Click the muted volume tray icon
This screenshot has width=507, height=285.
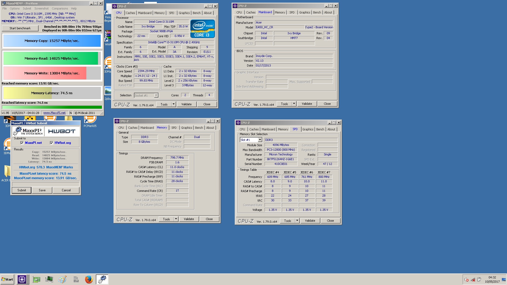click(x=467, y=280)
